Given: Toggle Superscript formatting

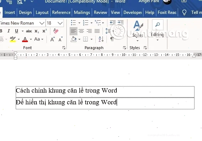Looking at the screenshot, I should [x=45, y=31].
